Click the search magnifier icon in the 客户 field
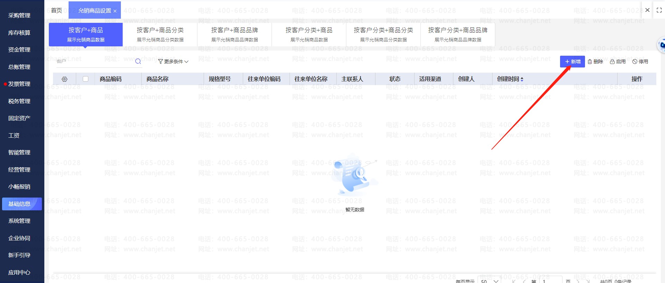This screenshot has height=283, width=665. pos(138,62)
